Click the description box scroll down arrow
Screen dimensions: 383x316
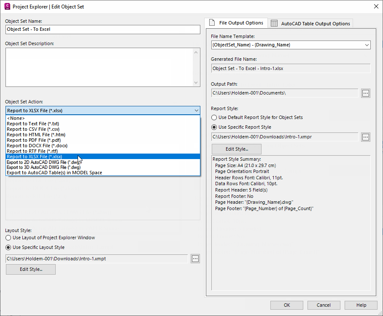[x=196, y=83]
